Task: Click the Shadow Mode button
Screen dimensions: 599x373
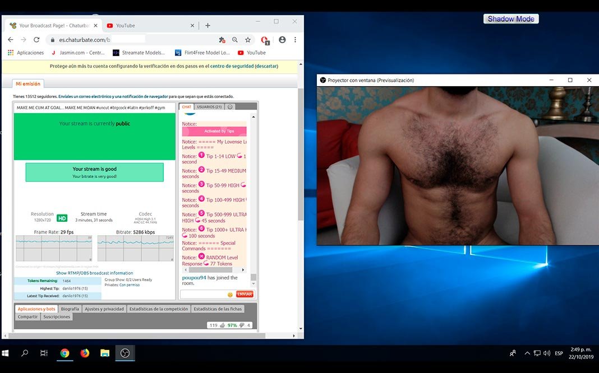Action: pyautogui.click(x=510, y=19)
